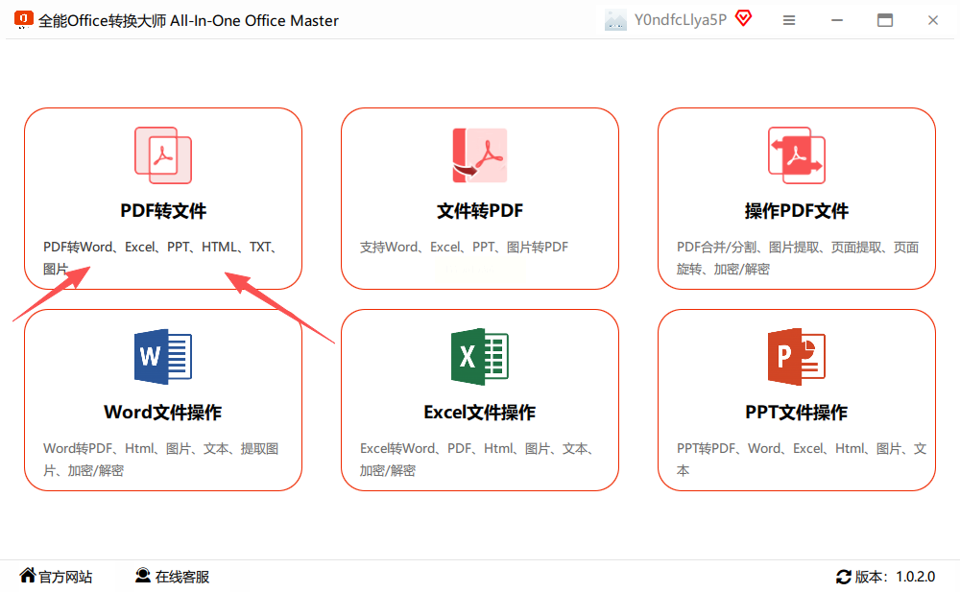Click description 支持Word、Excel、PPT、图片转PDF
Image resolution: width=960 pixels, height=592 pixels.
(x=464, y=247)
